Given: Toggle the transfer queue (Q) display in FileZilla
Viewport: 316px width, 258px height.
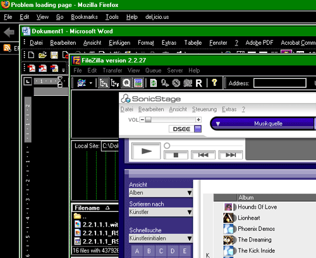Looking at the screenshot, I should pos(126,83).
